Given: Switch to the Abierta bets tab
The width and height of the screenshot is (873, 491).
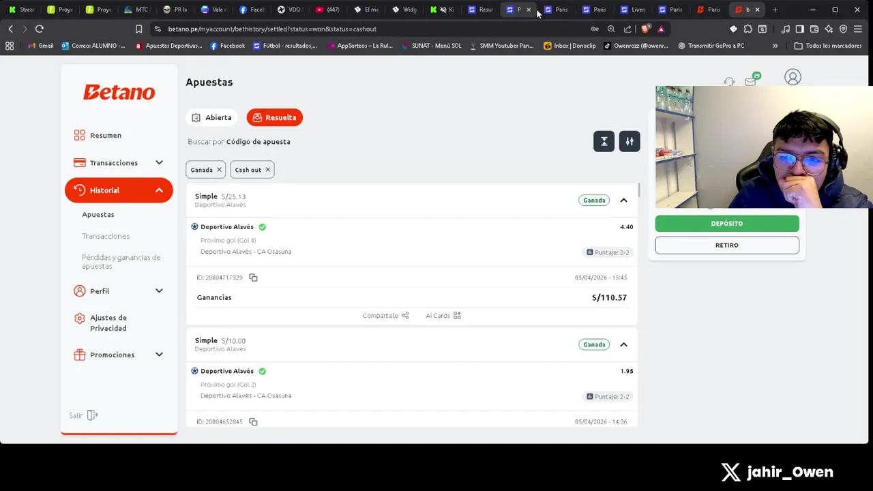Looking at the screenshot, I should point(211,117).
